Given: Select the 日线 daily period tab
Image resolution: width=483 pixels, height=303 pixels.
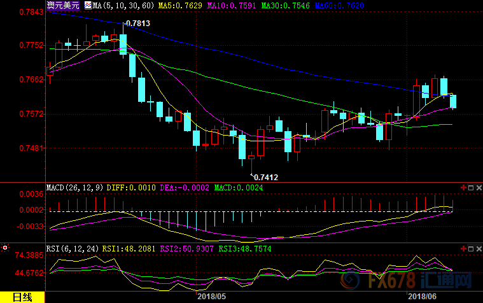Looking at the screenshot, I should [x=22, y=297].
